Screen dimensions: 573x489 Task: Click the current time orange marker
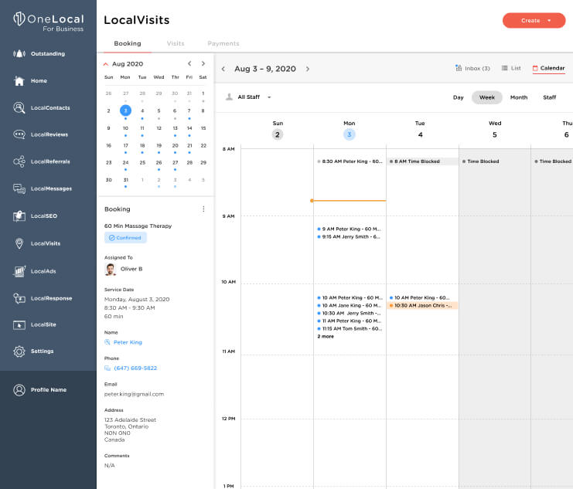click(312, 201)
